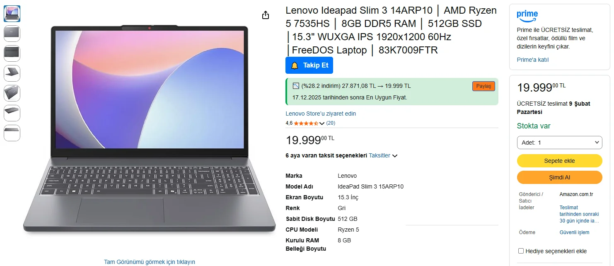
Task: Click the Sepete ekle button
Action: coord(559,161)
